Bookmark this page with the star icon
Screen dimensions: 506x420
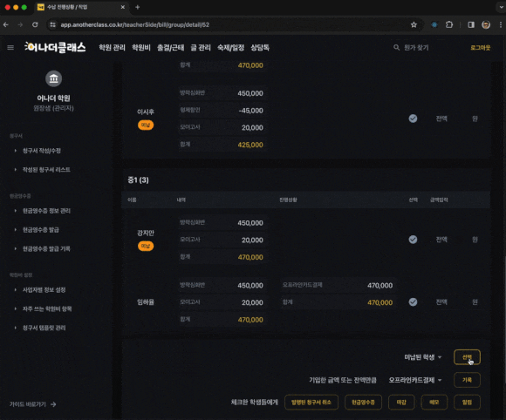point(414,24)
